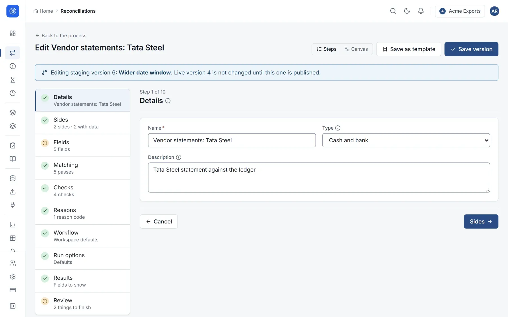
Task: Open the credit card billing sidebar icon
Action: click(x=12, y=290)
